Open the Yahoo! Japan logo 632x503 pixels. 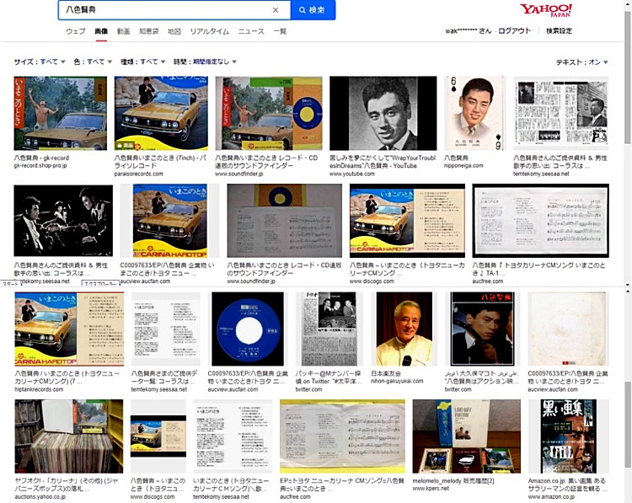tap(546, 10)
